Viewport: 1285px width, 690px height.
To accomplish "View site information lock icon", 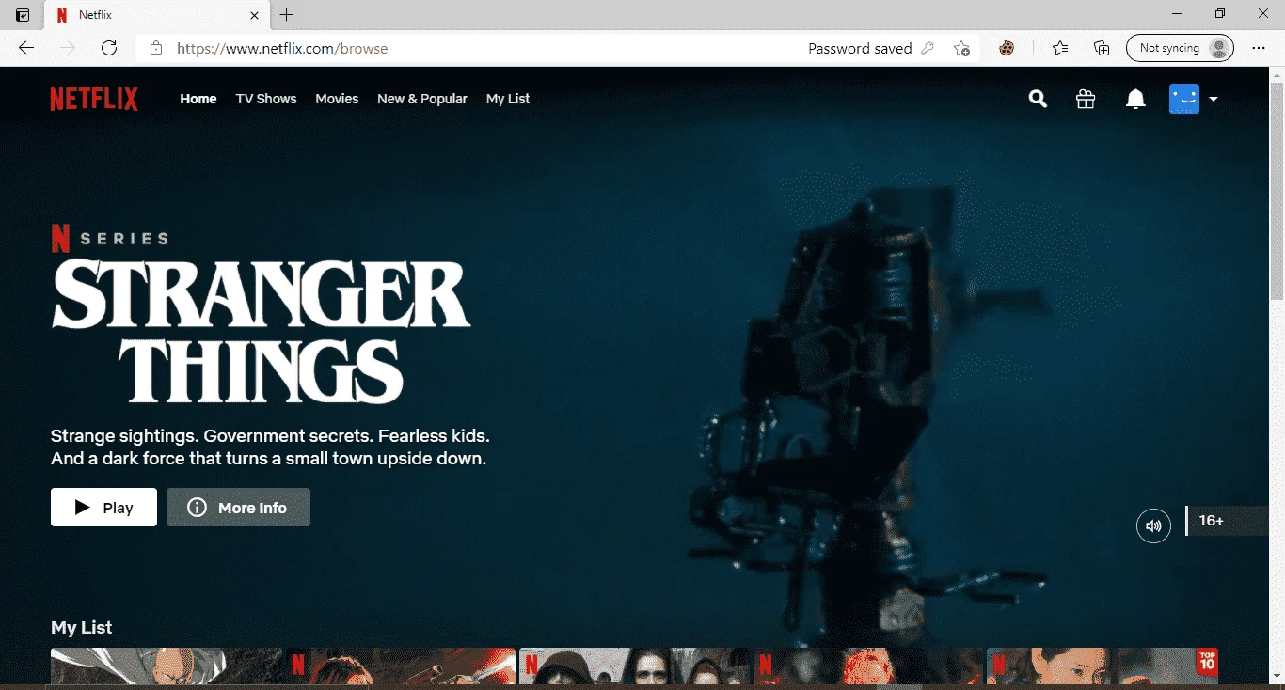I will click(156, 48).
